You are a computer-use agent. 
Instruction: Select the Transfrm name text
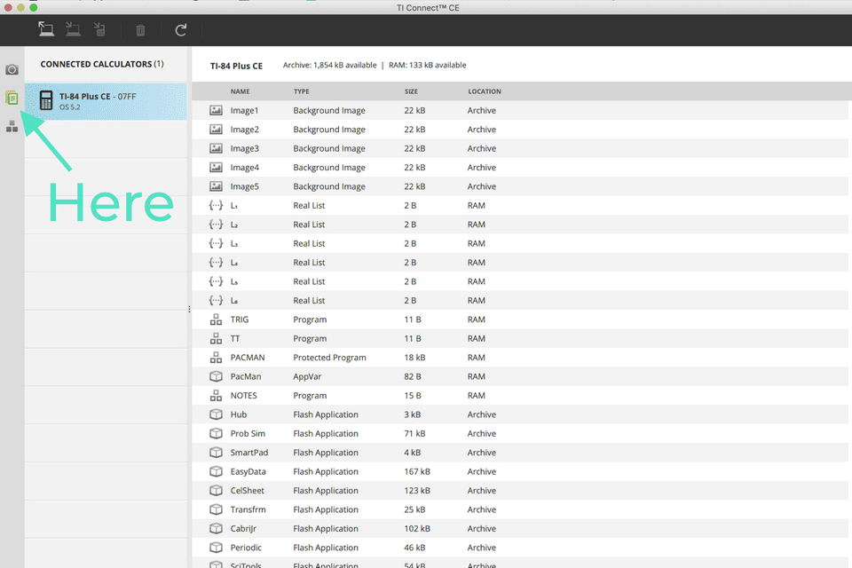tap(248, 509)
